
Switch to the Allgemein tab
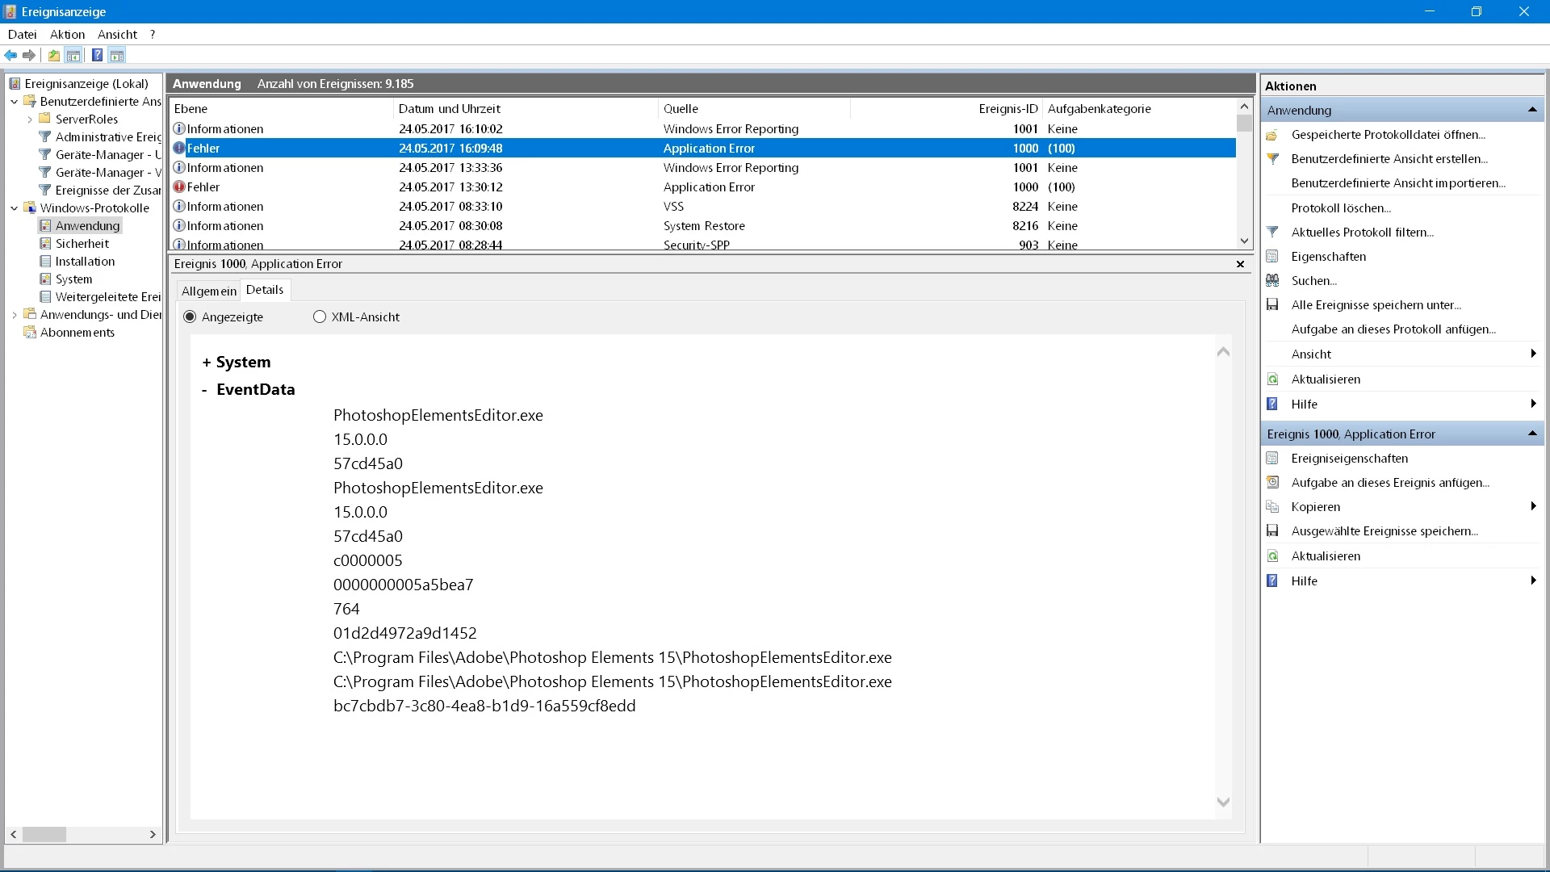208,291
